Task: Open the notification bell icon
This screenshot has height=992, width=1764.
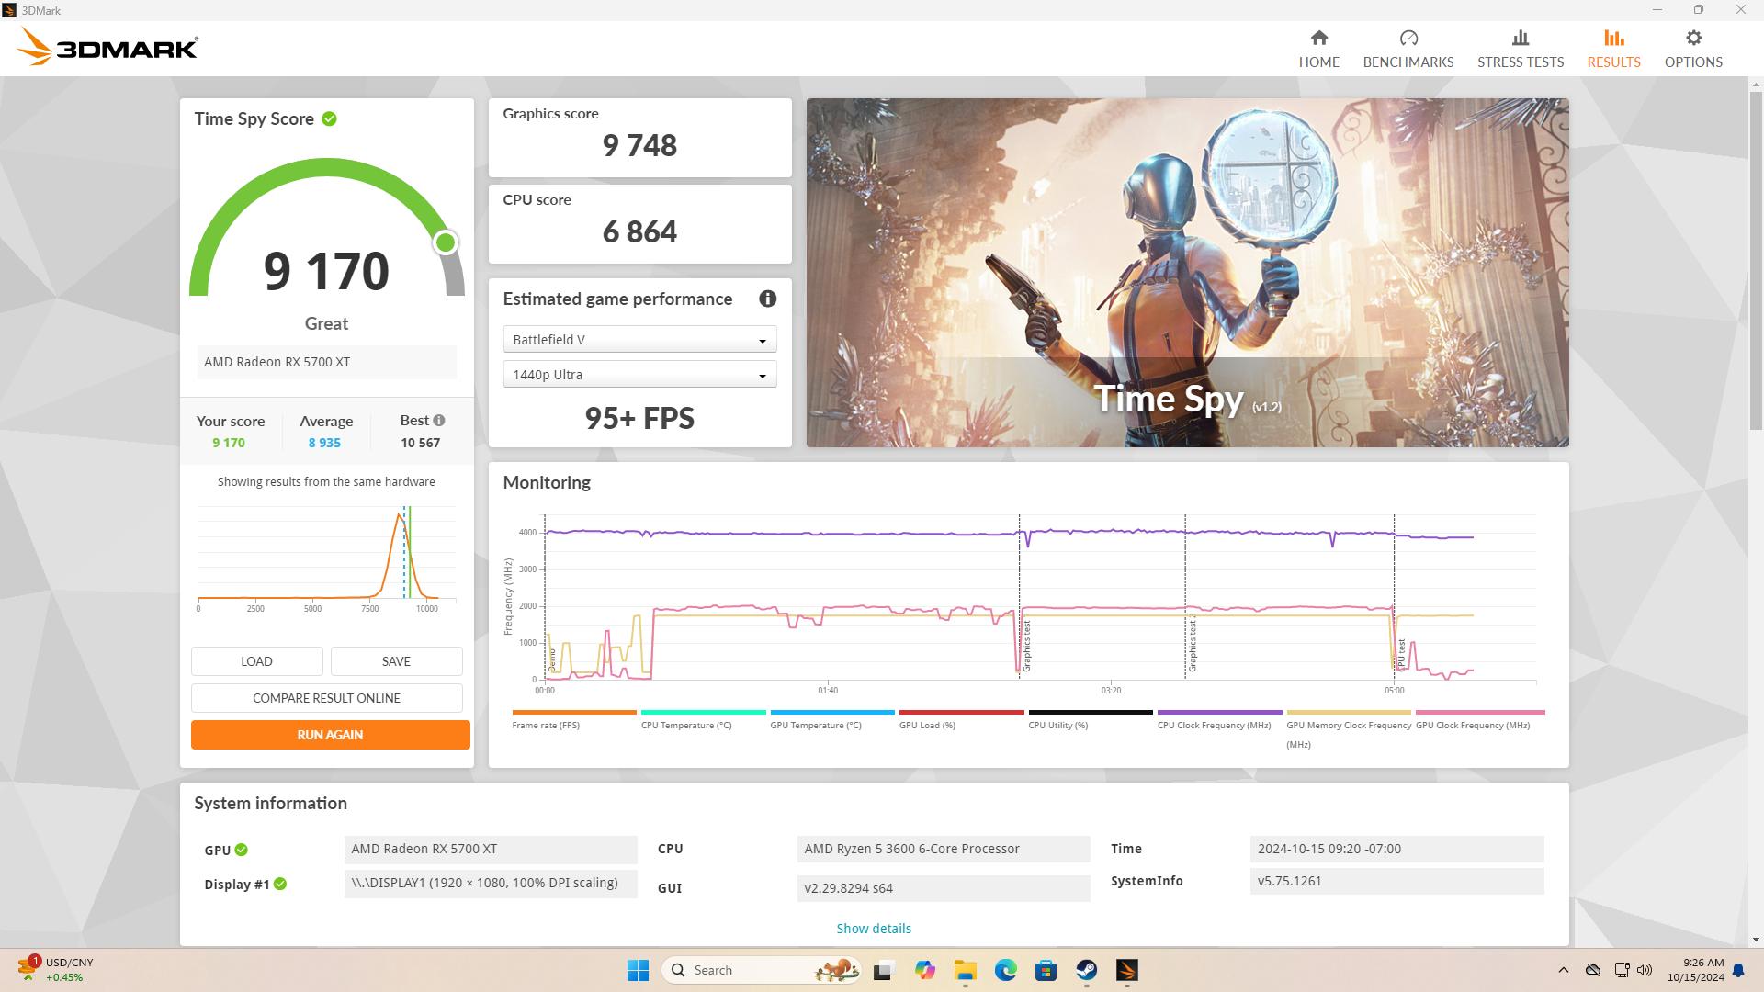Action: pos(1738,970)
